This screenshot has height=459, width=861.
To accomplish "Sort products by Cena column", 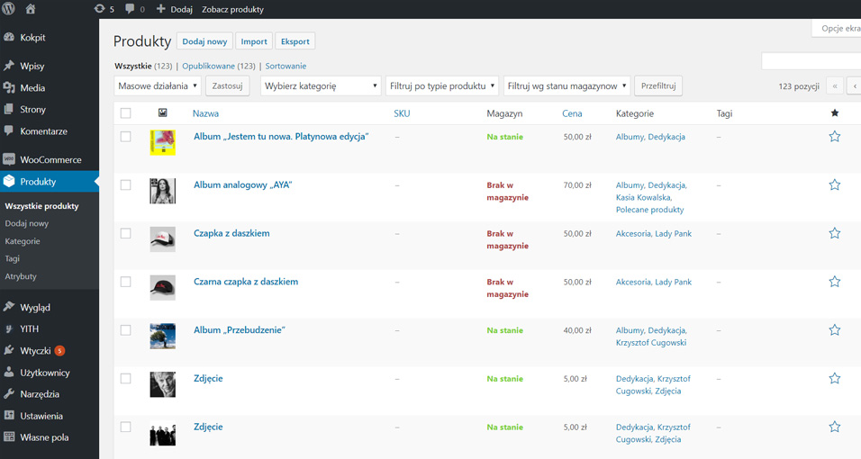I will [x=572, y=113].
